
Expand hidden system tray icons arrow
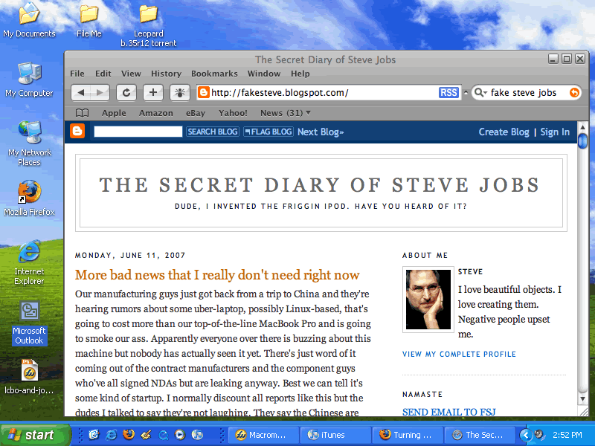pyautogui.click(x=525, y=435)
